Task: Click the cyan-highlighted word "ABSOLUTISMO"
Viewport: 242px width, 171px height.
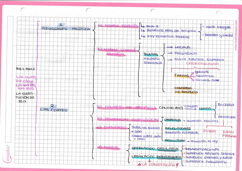Action: coord(175,140)
